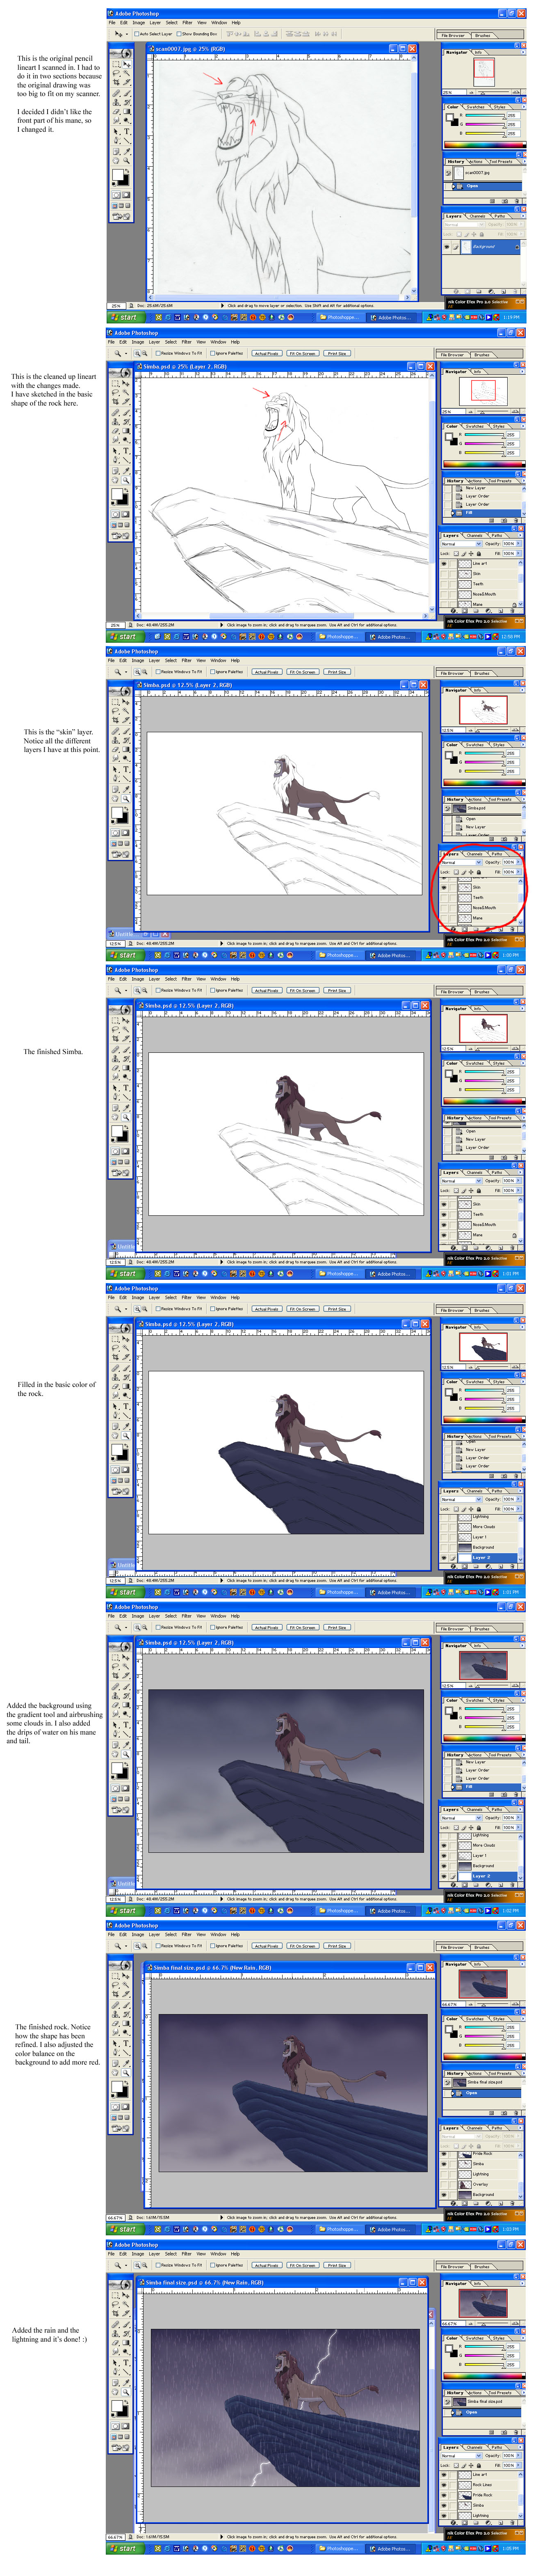Image resolution: width=538 pixels, height=2576 pixels.
Task: Open the Window menu in finished rock screenshot
Action: [x=219, y=1935]
